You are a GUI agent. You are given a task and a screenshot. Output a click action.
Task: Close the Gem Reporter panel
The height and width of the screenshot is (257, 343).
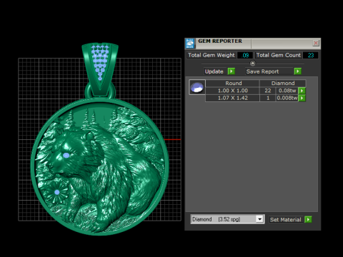coord(316,43)
